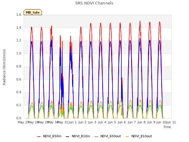
Task: Click the red NDVI_650in legend swatch
Action: (x=39, y=137)
